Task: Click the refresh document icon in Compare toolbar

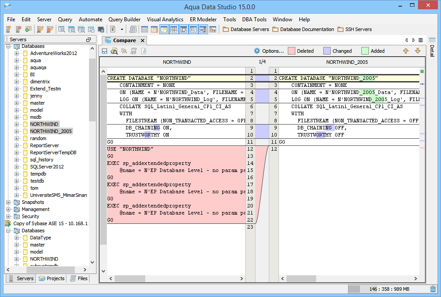Action: point(144,51)
